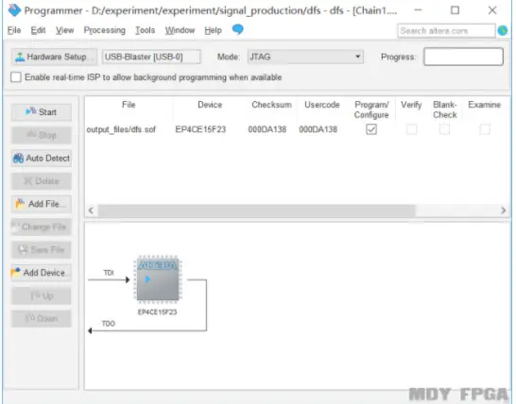
Task: Click scroll right arrow of file list
Action: tap(503, 210)
